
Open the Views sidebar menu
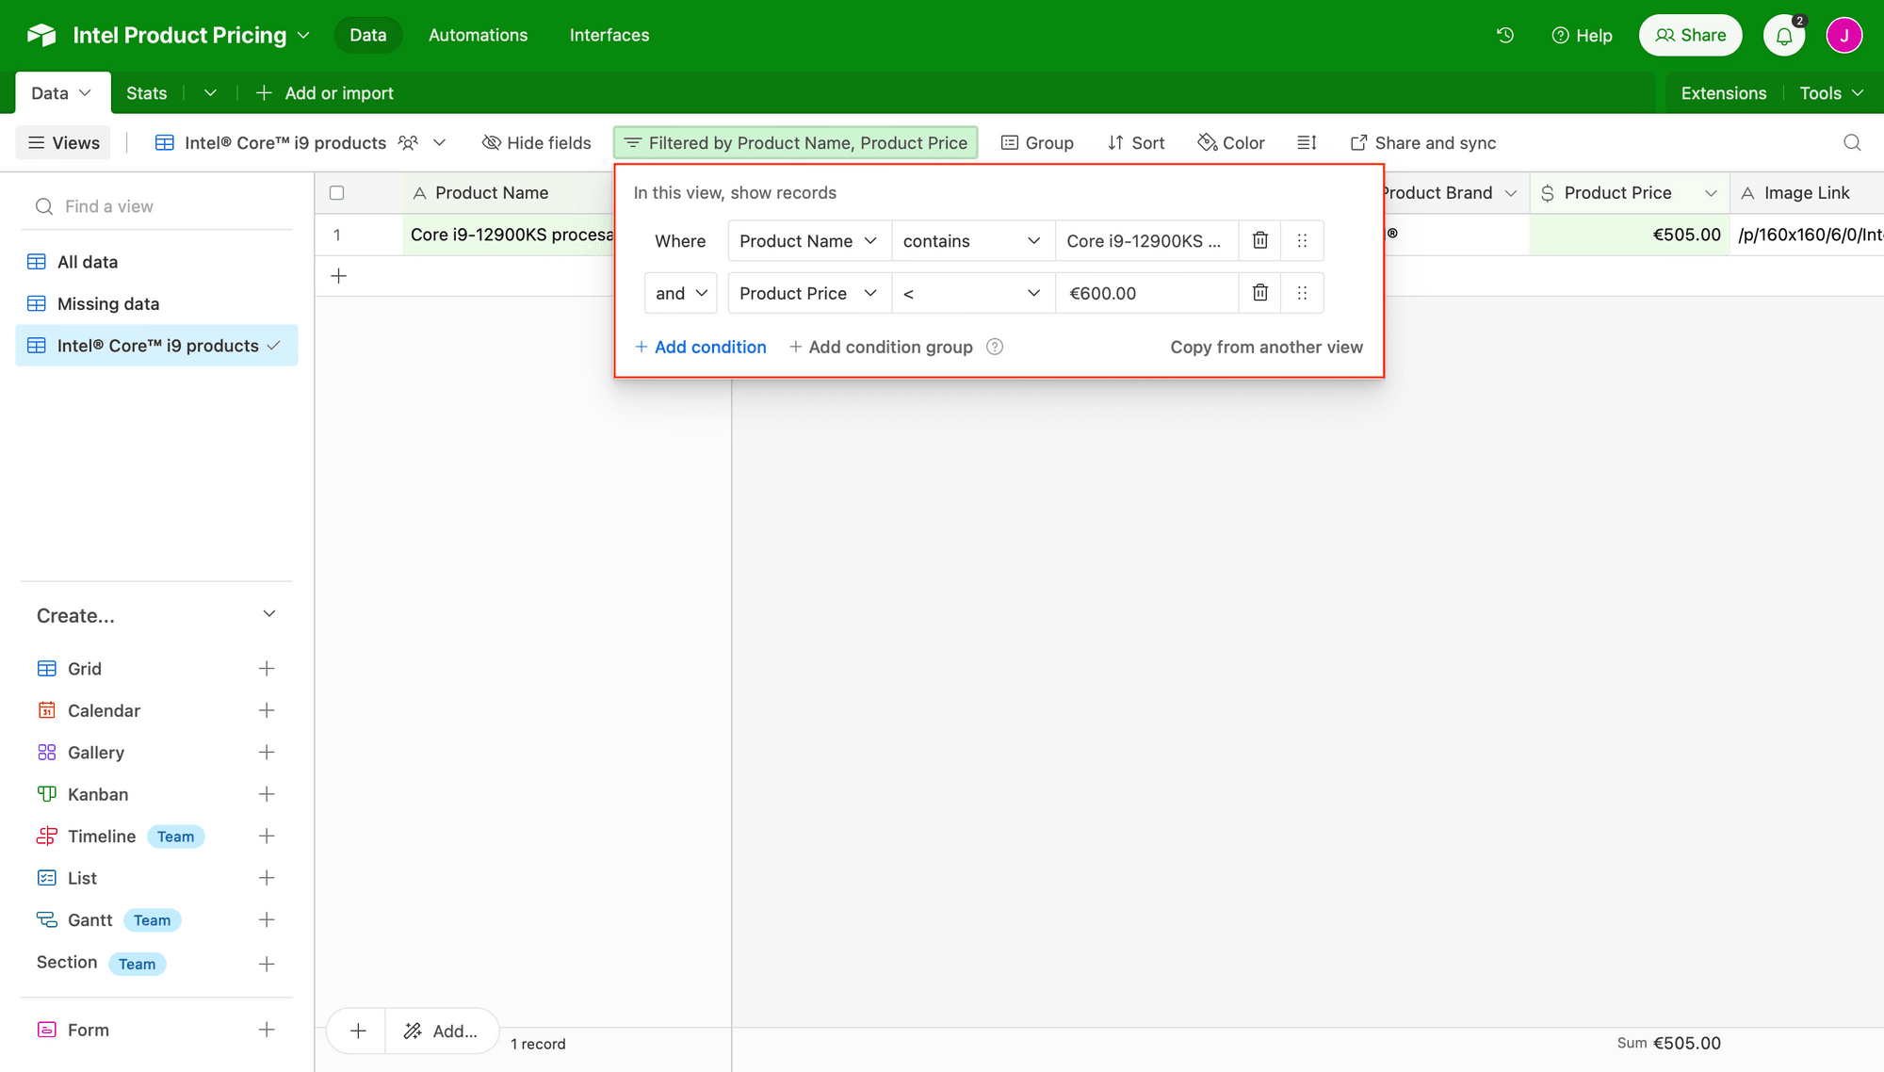(62, 142)
